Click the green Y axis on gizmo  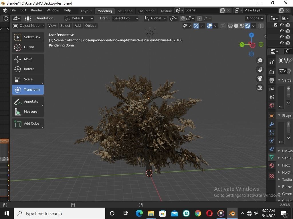(x=242, y=44)
